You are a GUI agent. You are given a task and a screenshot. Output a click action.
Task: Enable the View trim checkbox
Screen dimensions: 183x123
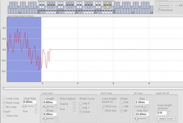[5, 116]
